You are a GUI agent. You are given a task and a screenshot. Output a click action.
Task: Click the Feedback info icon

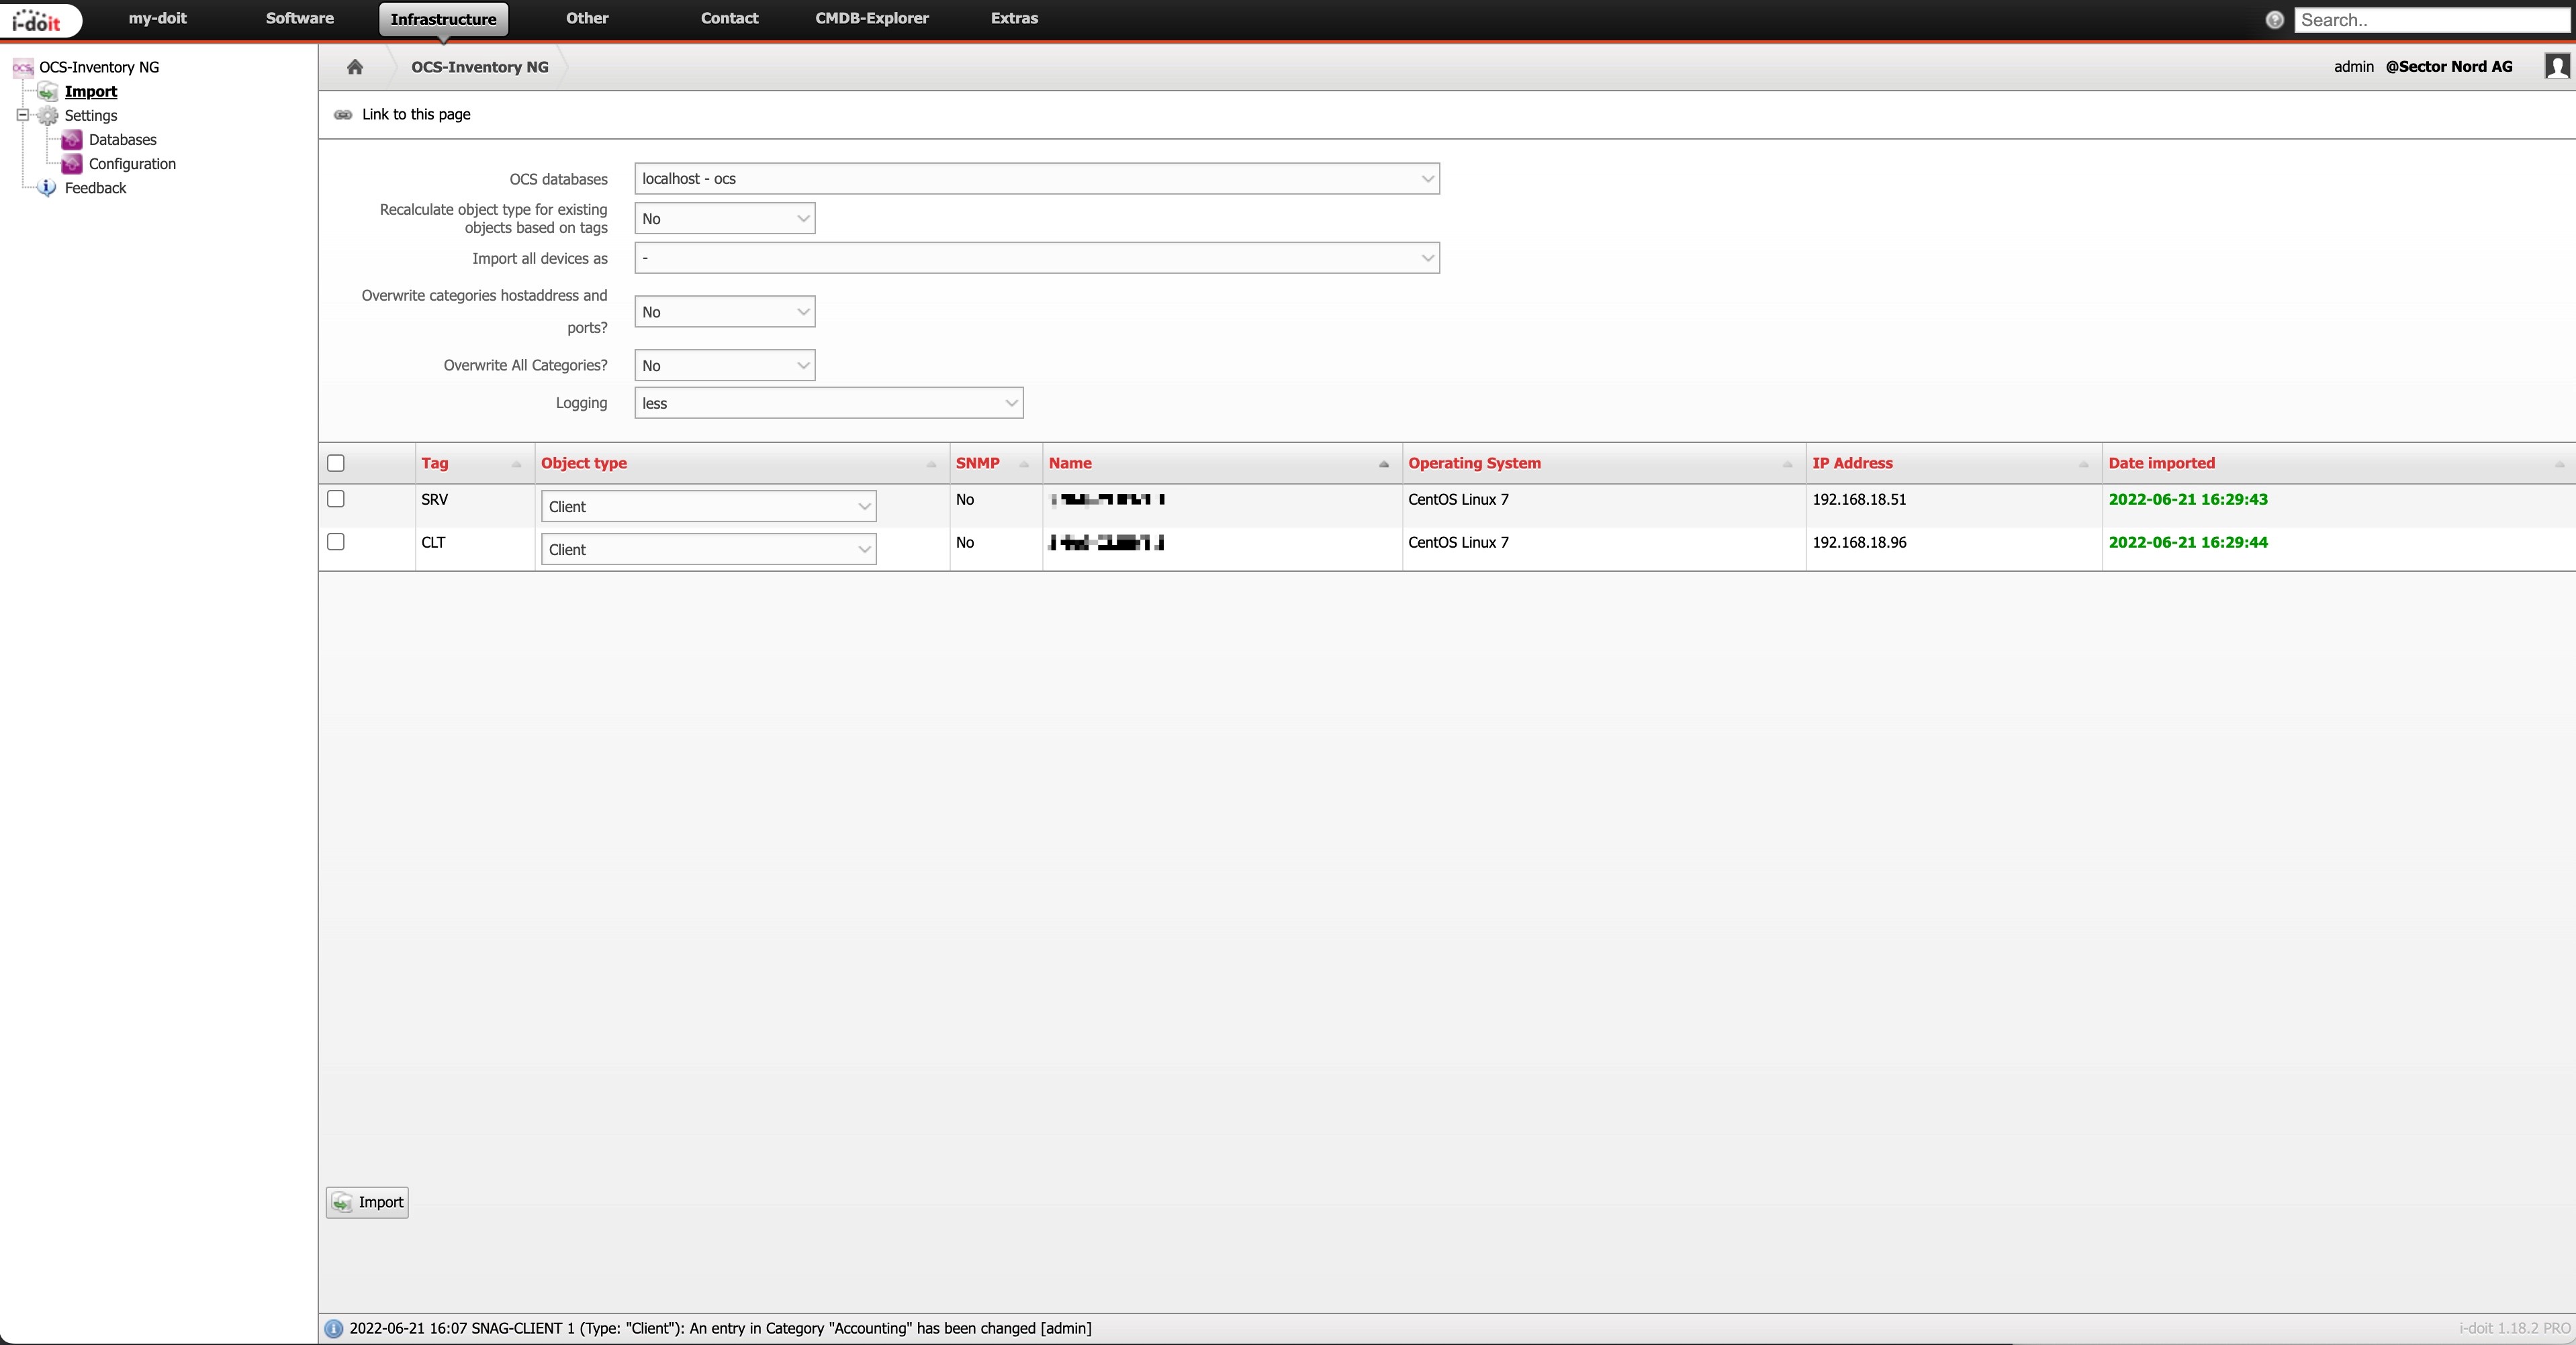coord(47,188)
